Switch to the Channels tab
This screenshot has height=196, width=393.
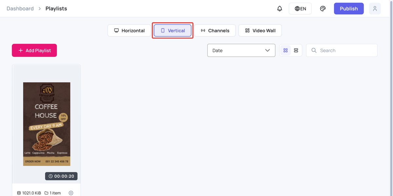point(215,30)
